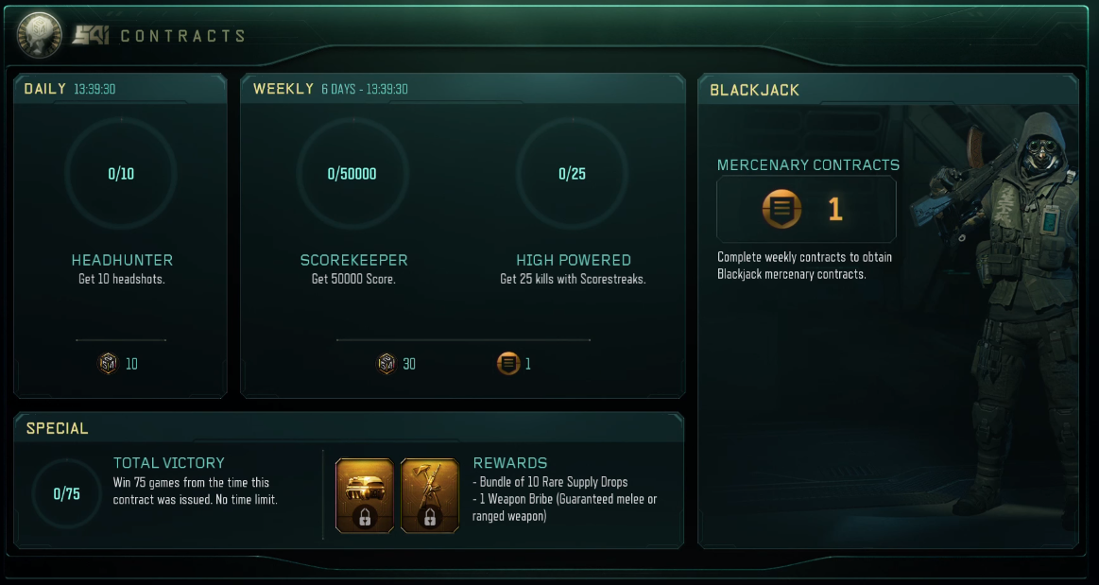Select the large Mercenary Contracts orange icon

pos(781,209)
